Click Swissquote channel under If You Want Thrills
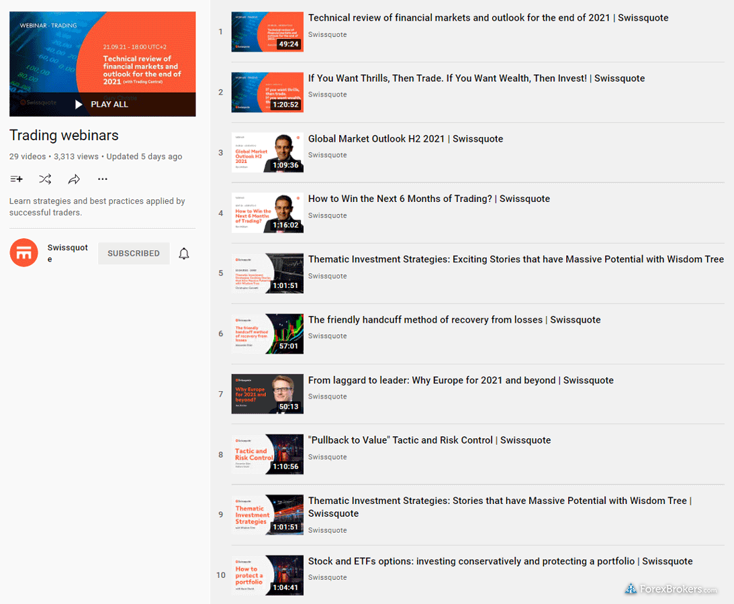 pyautogui.click(x=327, y=95)
